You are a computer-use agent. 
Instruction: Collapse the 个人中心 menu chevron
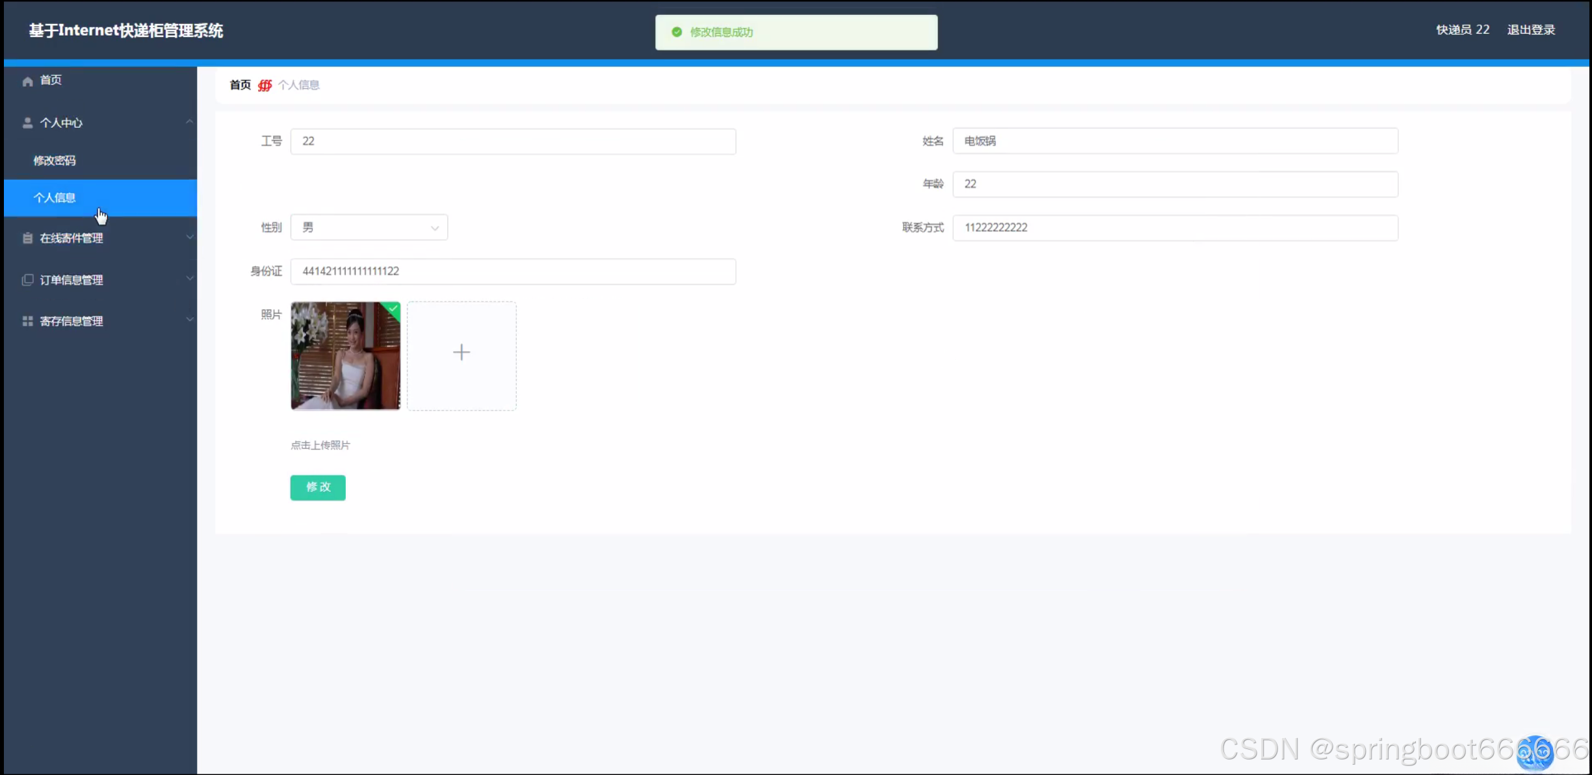click(189, 121)
